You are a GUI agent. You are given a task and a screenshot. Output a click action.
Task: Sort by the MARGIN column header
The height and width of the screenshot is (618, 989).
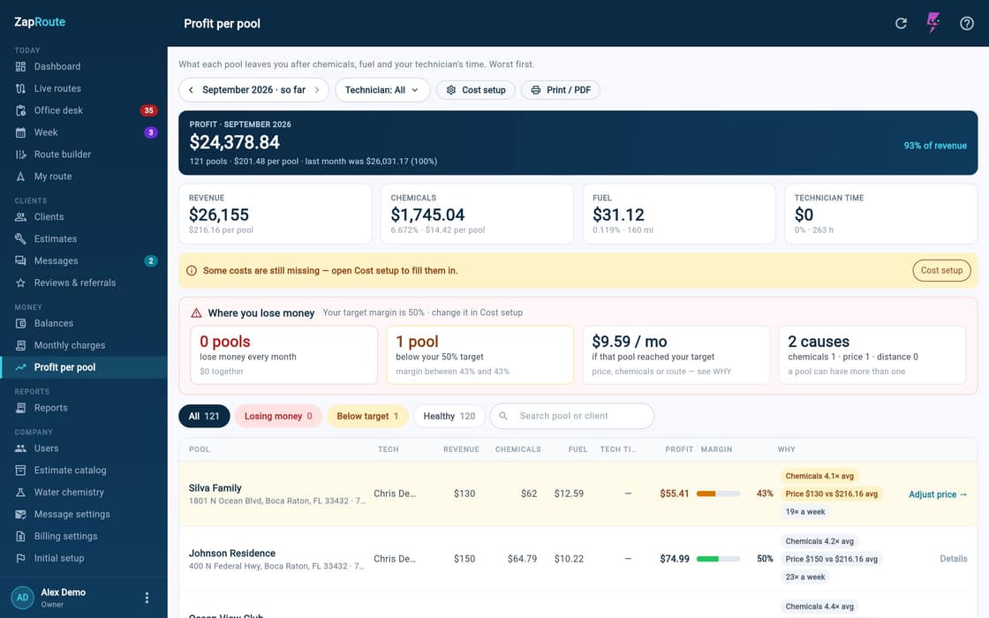pos(716,449)
